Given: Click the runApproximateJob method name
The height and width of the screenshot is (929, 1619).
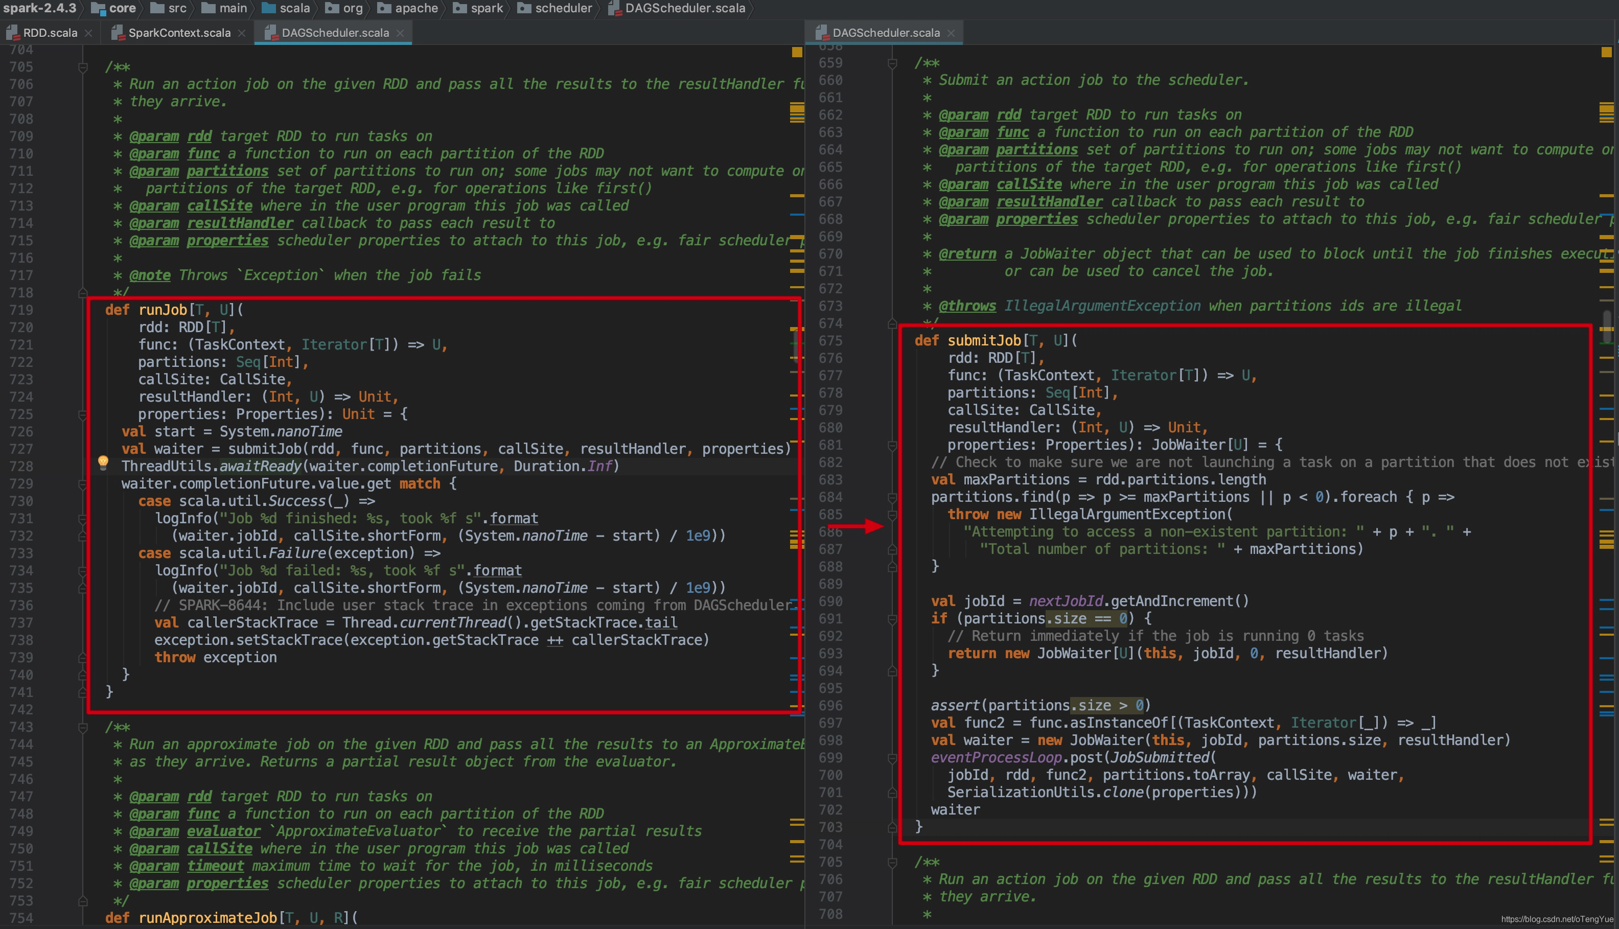Looking at the screenshot, I should tap(208, 918).
